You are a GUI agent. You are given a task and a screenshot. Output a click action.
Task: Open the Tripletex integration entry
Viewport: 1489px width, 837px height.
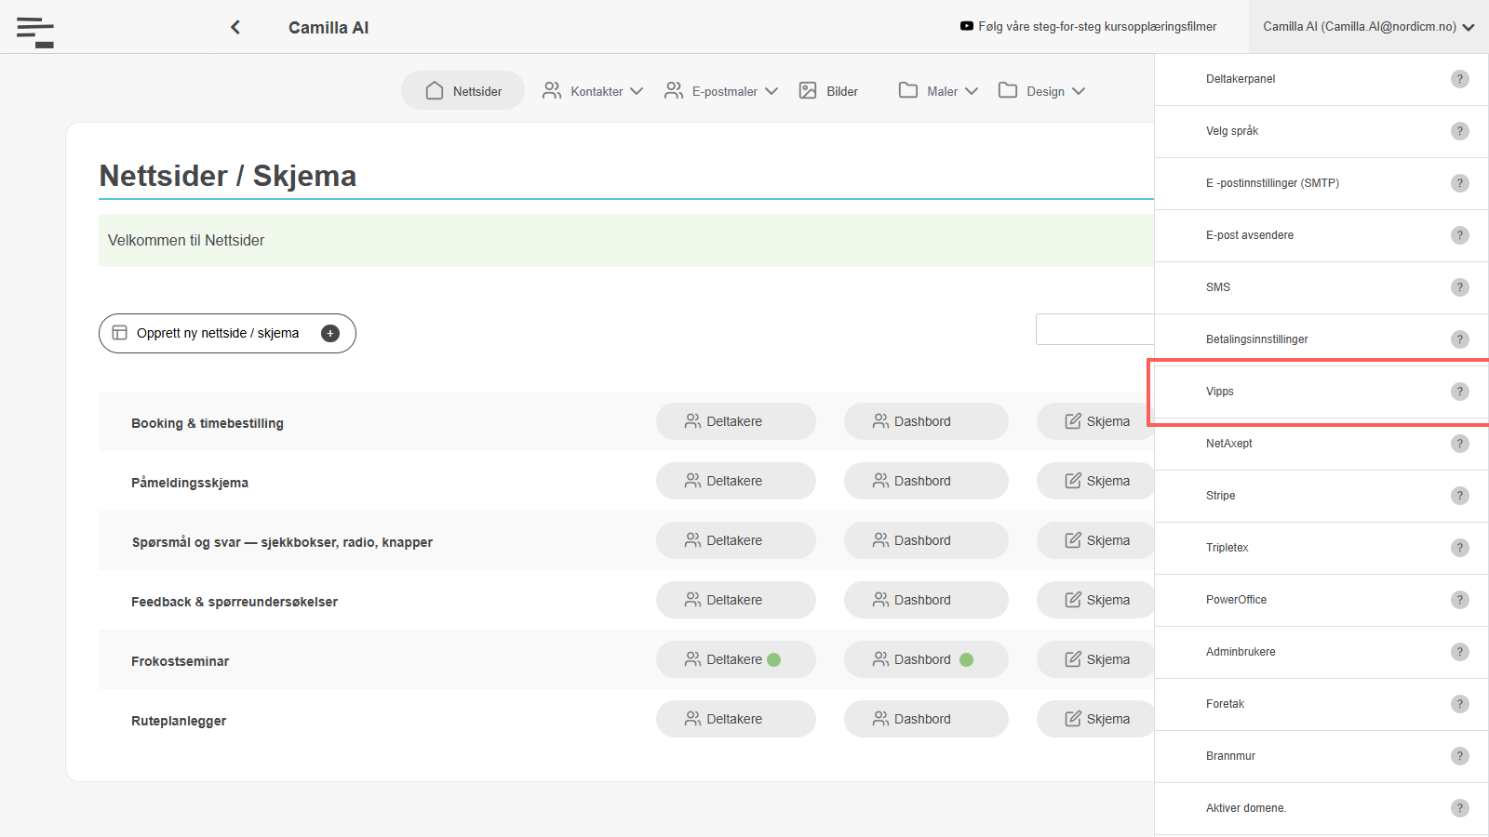click(1321, 548)
